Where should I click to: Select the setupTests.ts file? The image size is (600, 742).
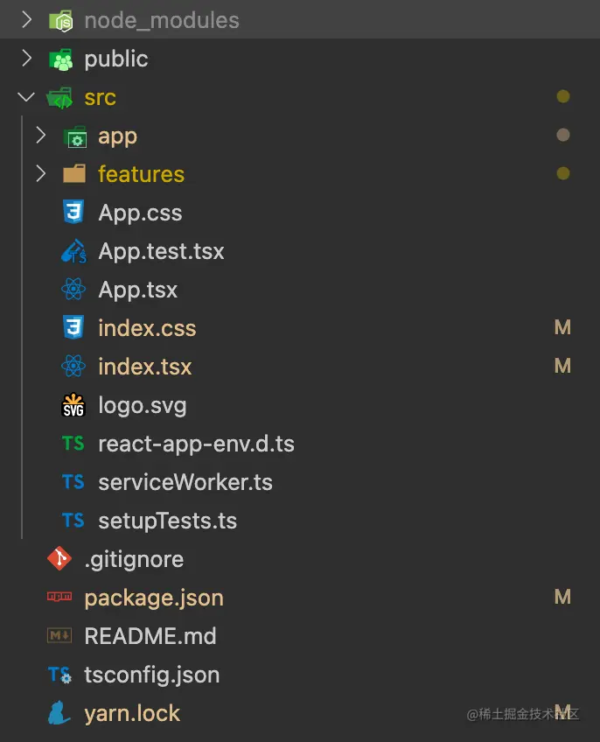pyautogui.click(x=167, y=521)
